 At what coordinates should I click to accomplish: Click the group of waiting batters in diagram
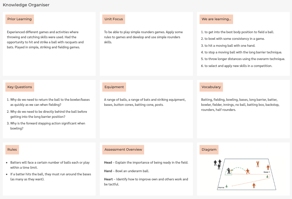pos(217,164)
